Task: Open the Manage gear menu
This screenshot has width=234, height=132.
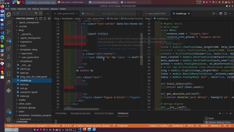Action: tap(8, 119)
